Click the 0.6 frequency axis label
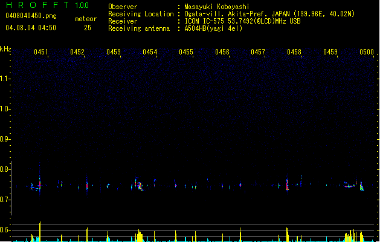The width and height of the screenshot is (380, 242). pos(5,230)
